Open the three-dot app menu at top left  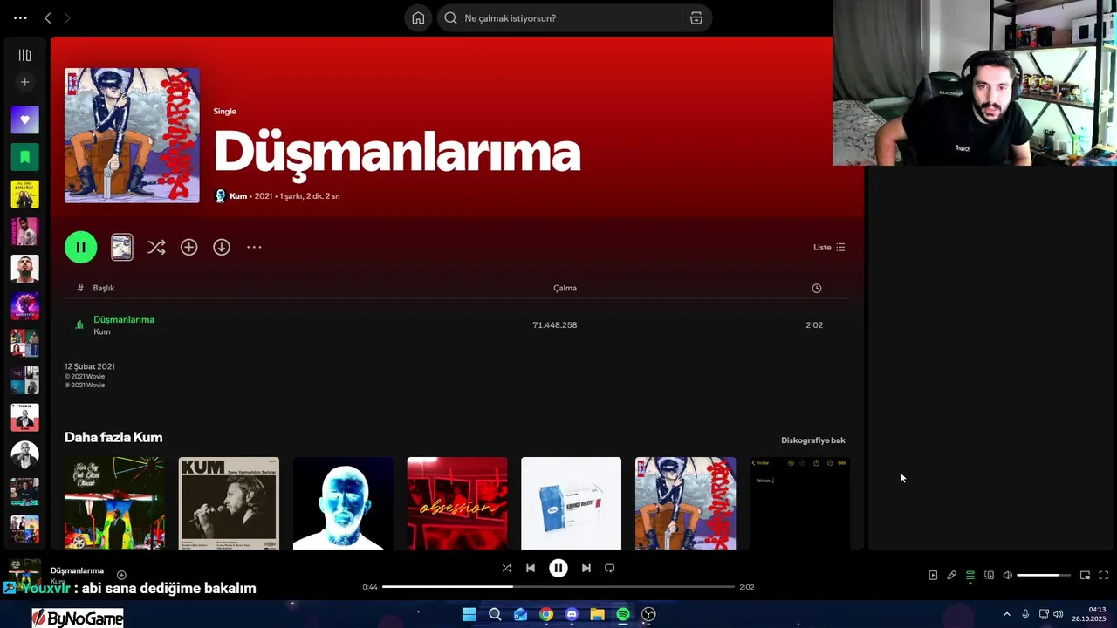click(20, 18)
